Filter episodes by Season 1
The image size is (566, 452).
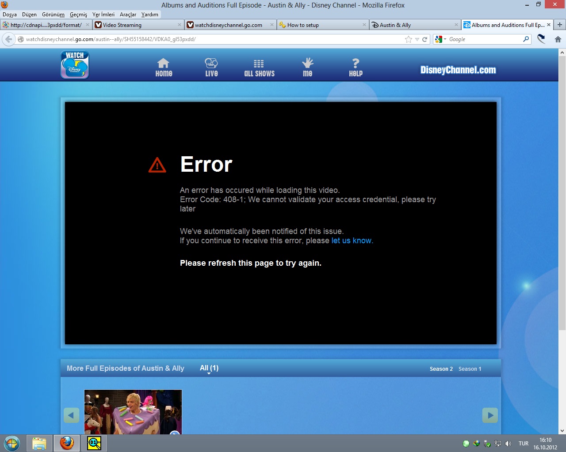470,369
